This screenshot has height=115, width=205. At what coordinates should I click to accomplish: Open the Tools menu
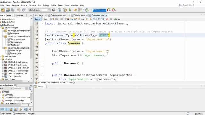point(67,5)
